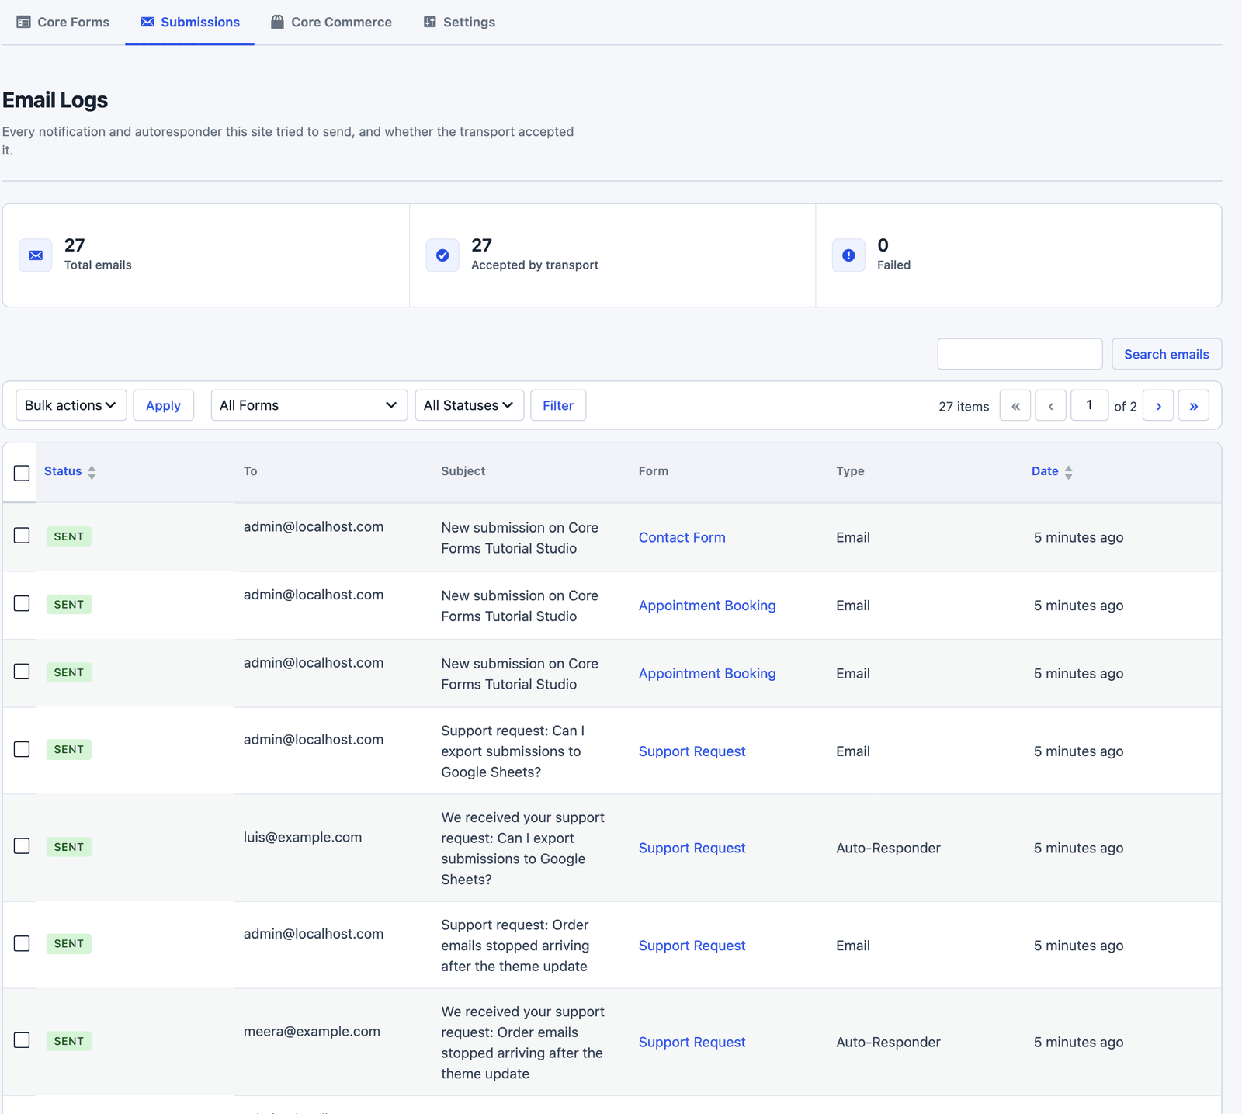The image size is (1242, 1114).
Task: Open Support Request link in meera@example.com row
Action: tap(692, 1042)
